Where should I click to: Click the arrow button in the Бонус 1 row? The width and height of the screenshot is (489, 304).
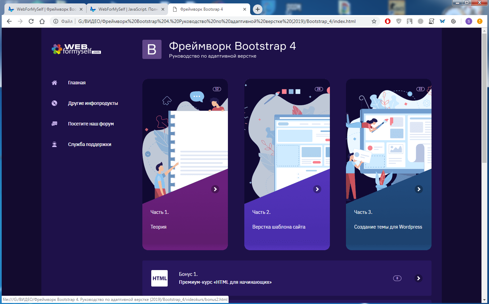pos(419,278)
